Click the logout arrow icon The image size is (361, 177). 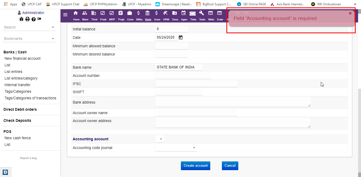tap(39, 19)
